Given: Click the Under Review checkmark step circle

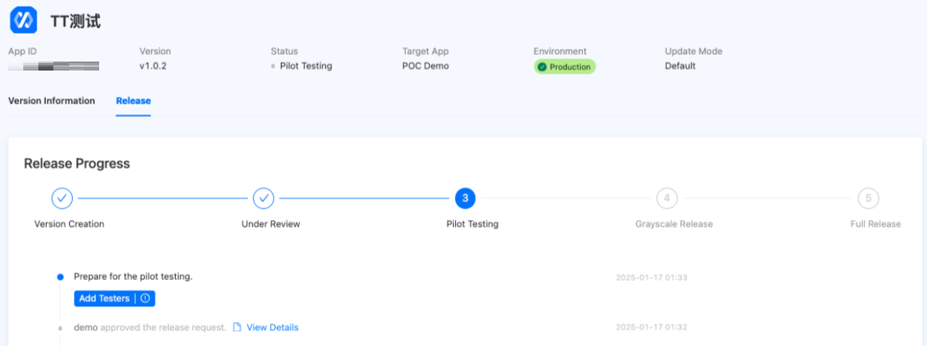Looking at the screenshot, I should coord(263,198).
